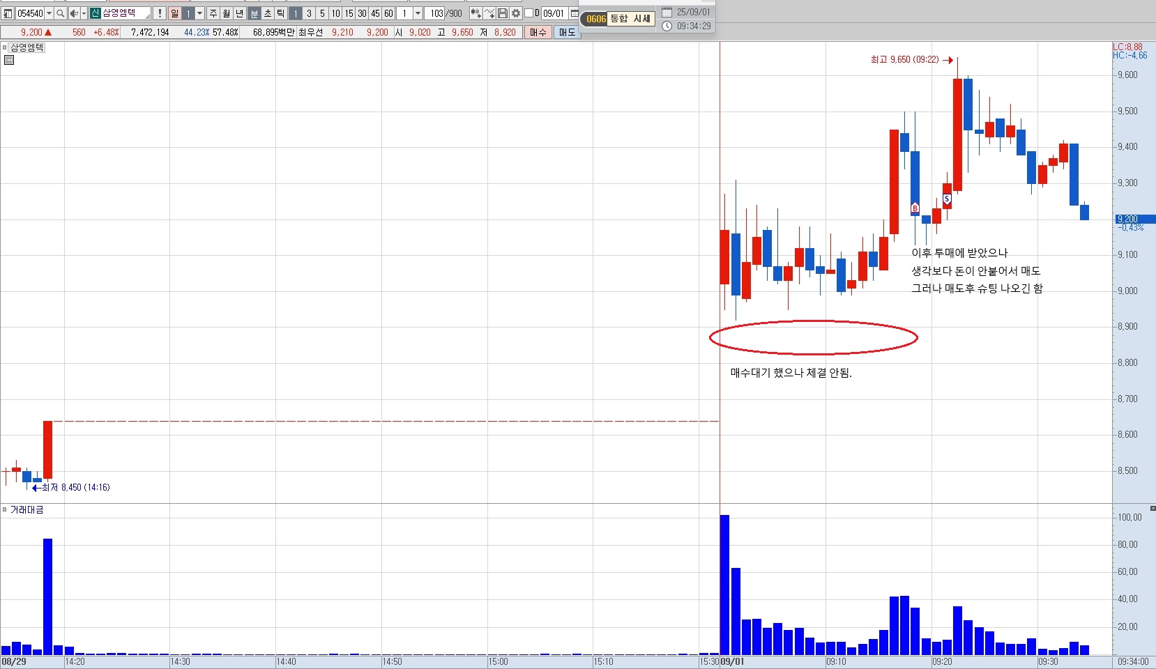Expand the minute interval dropdown after 60
The image size is (1156, 669).
tap(418, 13)
